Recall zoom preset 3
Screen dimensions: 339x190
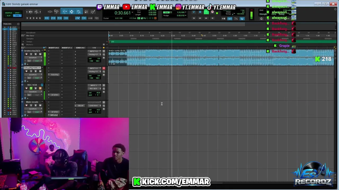pyautogui.click(x=33, y=18)
